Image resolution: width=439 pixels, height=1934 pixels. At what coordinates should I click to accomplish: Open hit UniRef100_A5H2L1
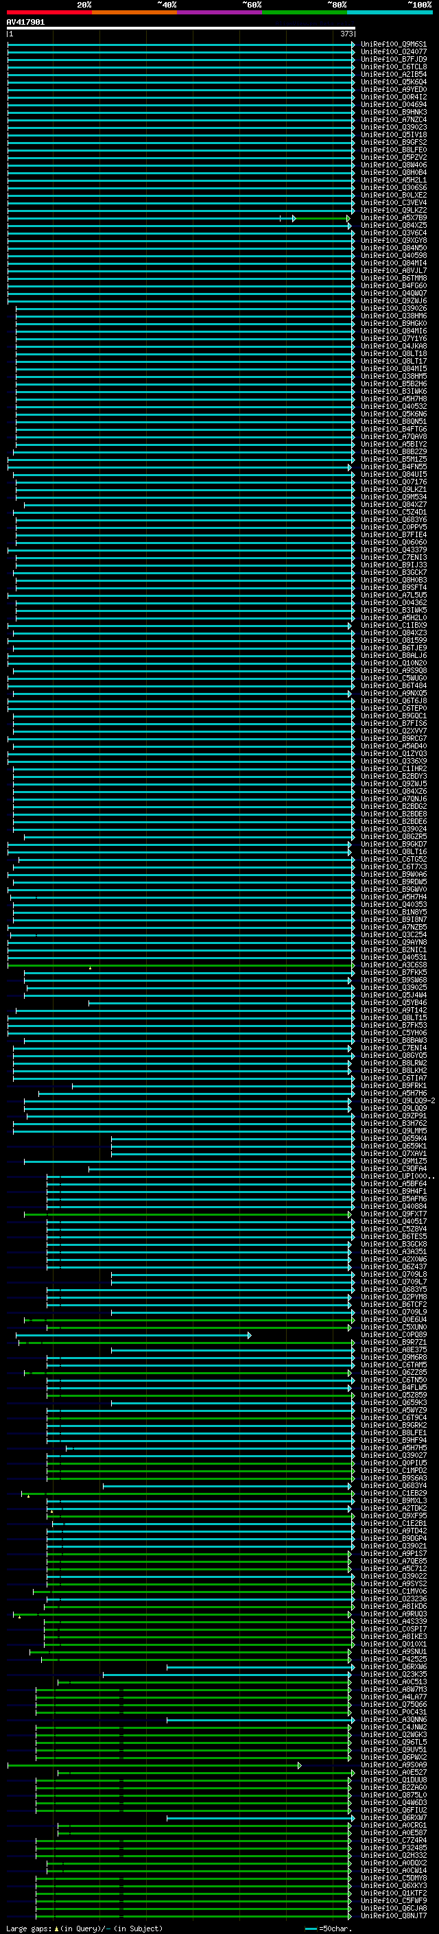pyautogui.click(x=393, y=180)
